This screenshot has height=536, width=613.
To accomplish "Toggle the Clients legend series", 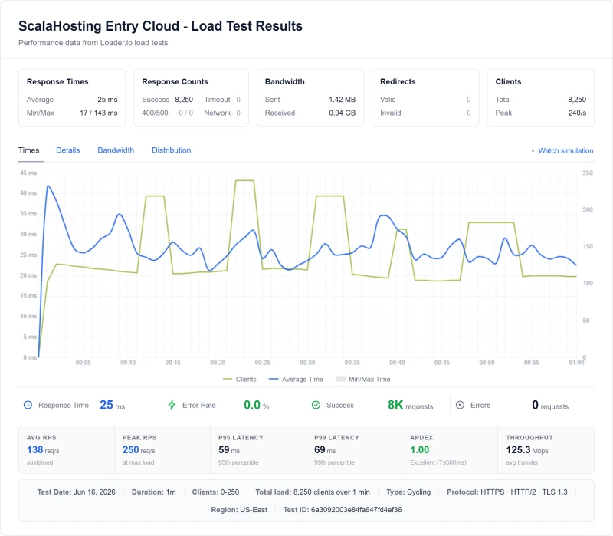I will [x=240, y=379].
